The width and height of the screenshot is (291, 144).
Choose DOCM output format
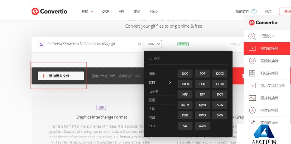[185, 84]
